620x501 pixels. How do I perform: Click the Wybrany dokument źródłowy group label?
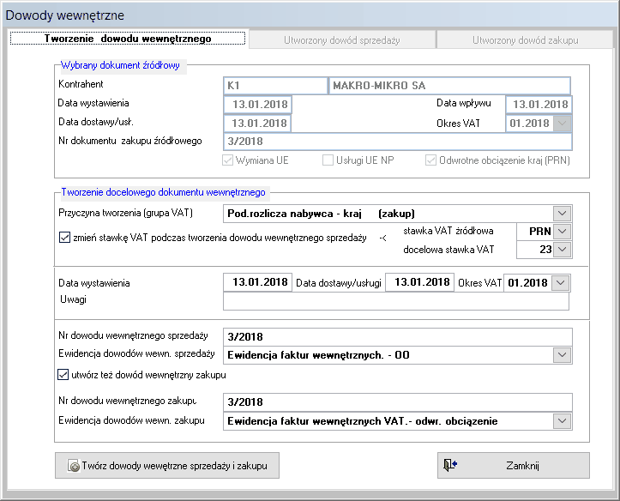click(x=120, y=65)
